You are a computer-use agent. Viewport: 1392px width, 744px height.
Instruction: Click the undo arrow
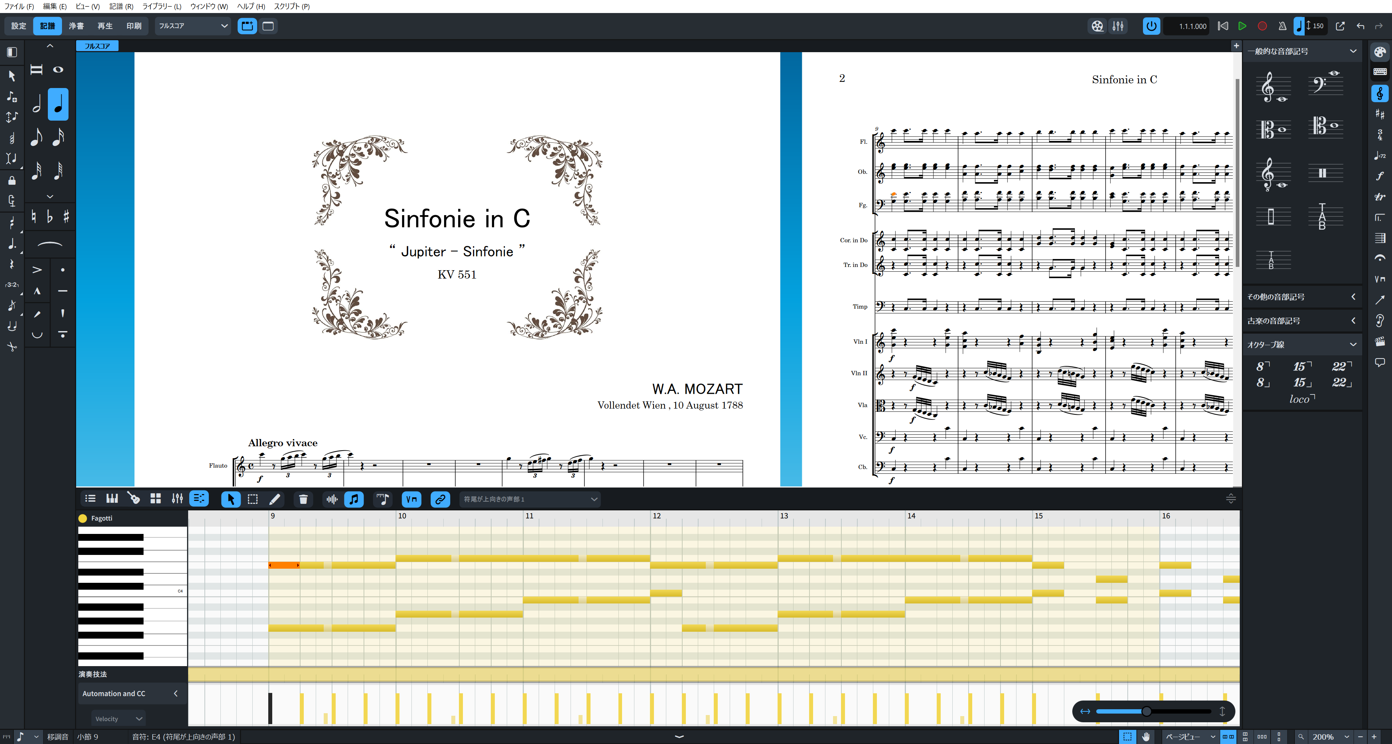click(x=1360, y=26)
